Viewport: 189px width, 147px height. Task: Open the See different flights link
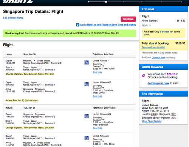[13, 18]
